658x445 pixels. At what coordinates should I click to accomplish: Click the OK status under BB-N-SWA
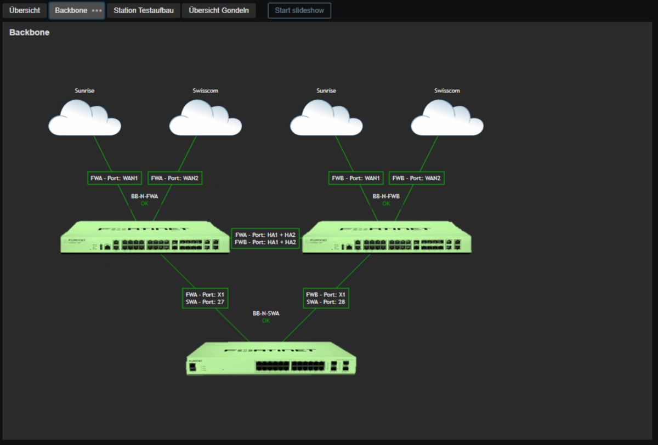click(x=266, y=321)
